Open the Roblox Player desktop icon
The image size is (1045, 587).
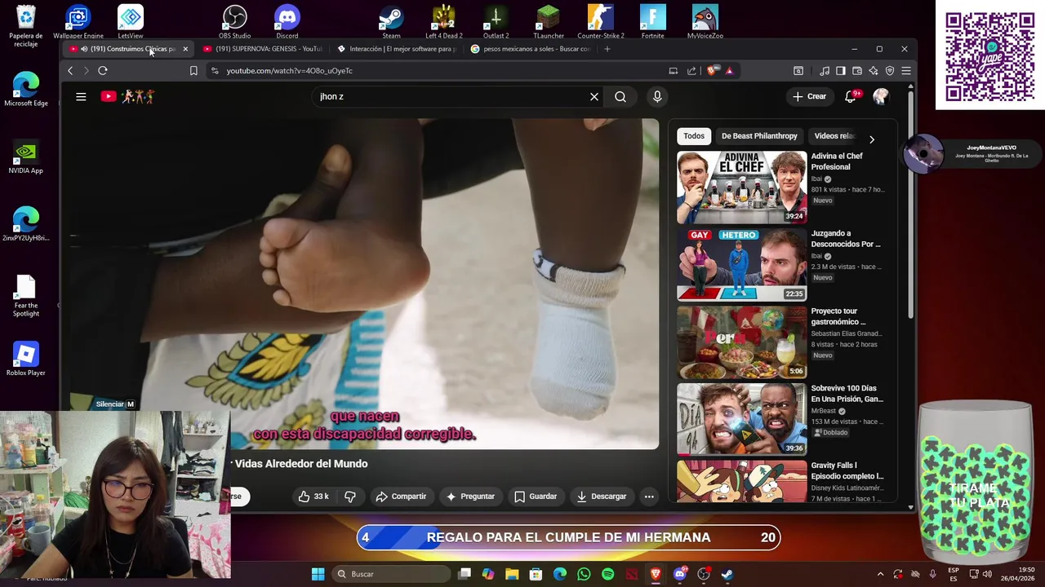[26, 359]
